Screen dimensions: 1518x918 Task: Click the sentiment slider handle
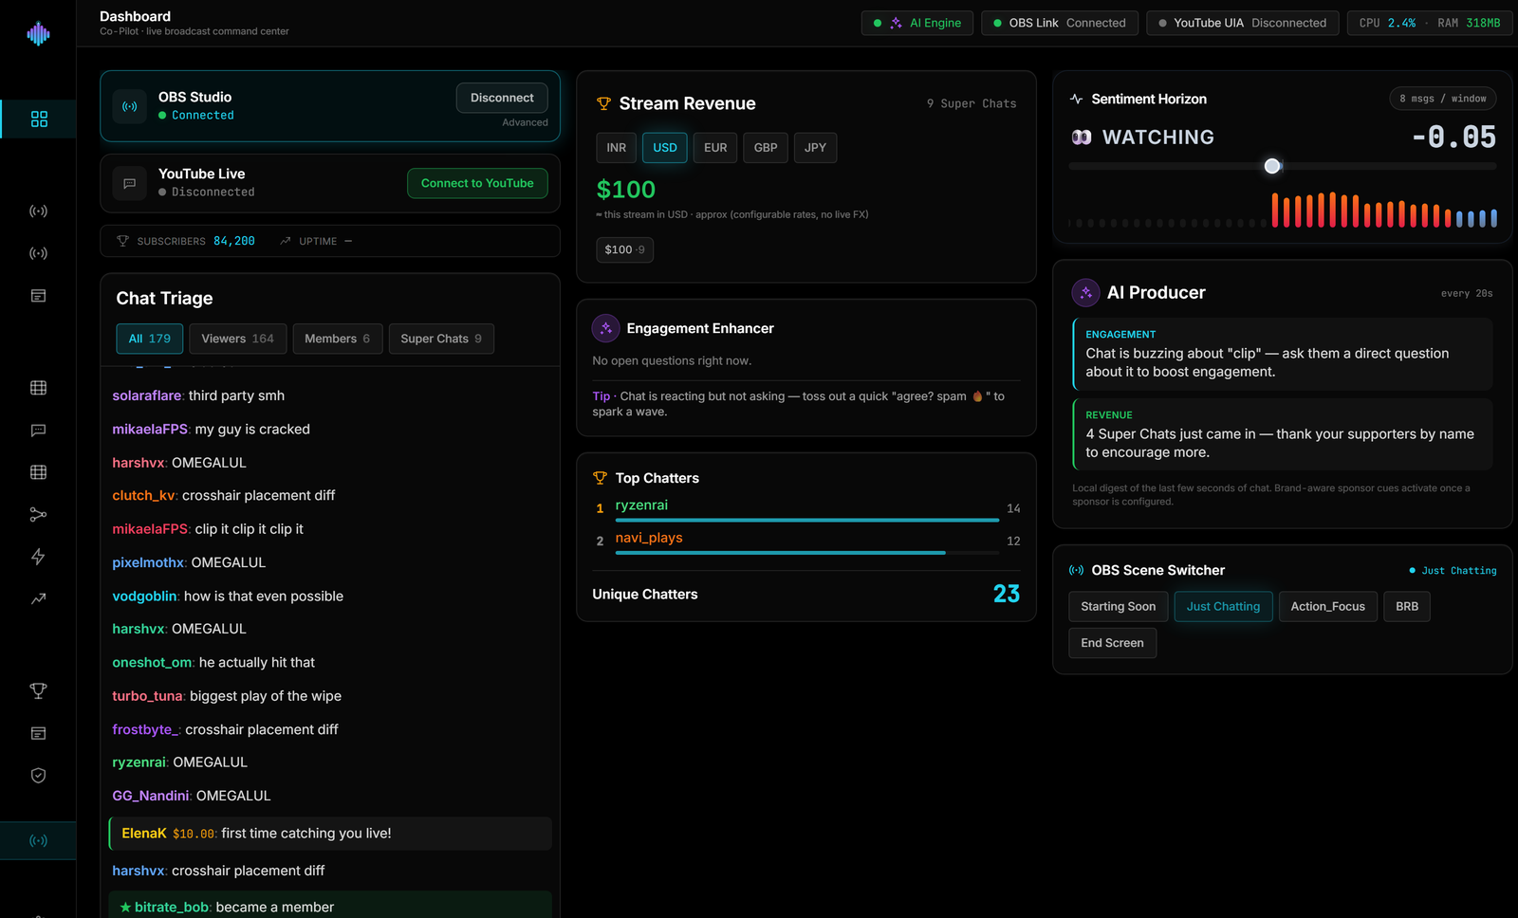tap(1272, 166)
